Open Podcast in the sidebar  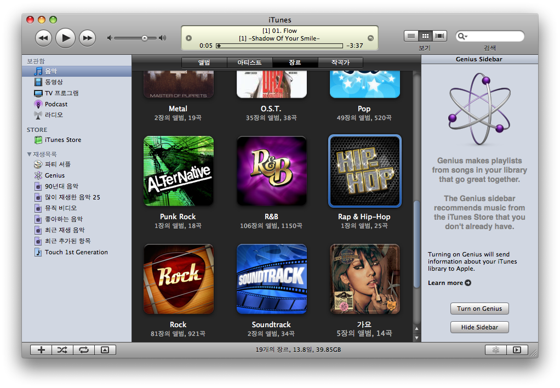76,104
